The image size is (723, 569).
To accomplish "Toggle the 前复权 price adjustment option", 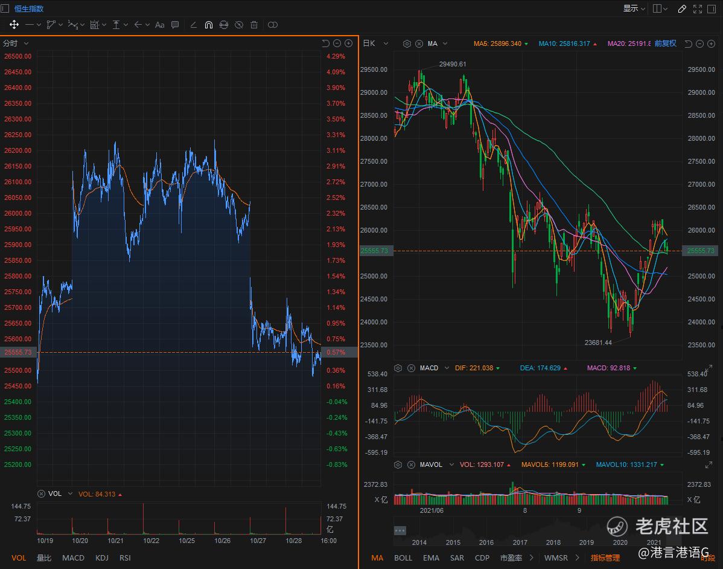I will [665, 43].
